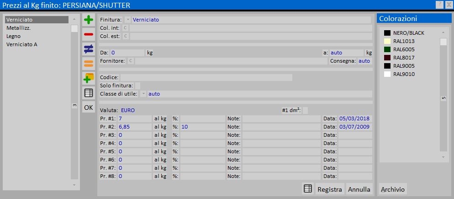Viewport: 454px width, 199px height.
Task: Click Pr. #8 price field
Action: 135,176
